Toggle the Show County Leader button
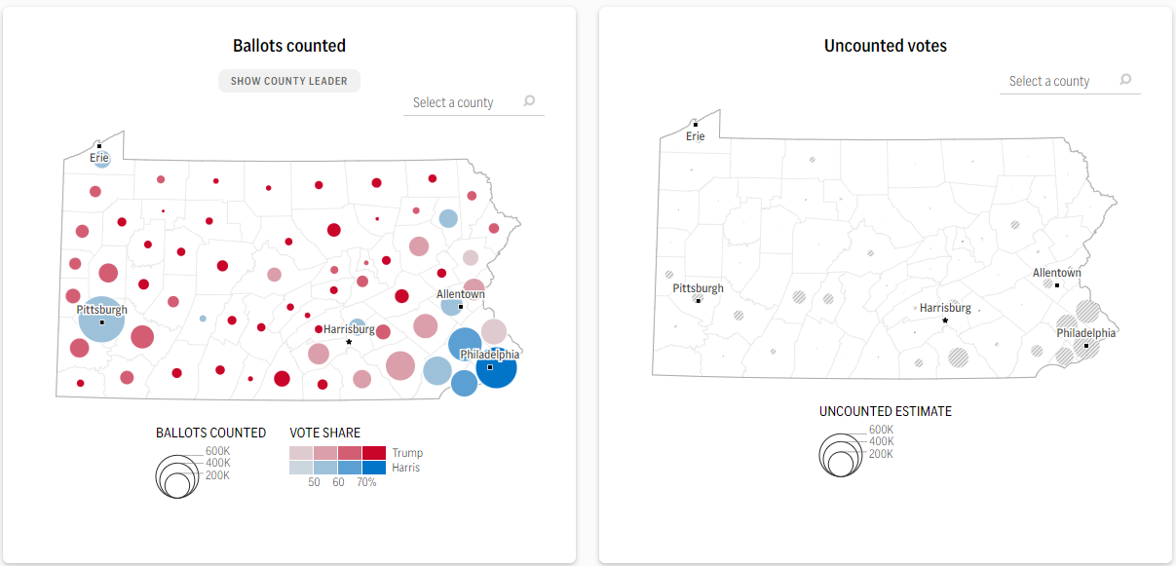The image size is (1176, 566). (x=289, y=81)
